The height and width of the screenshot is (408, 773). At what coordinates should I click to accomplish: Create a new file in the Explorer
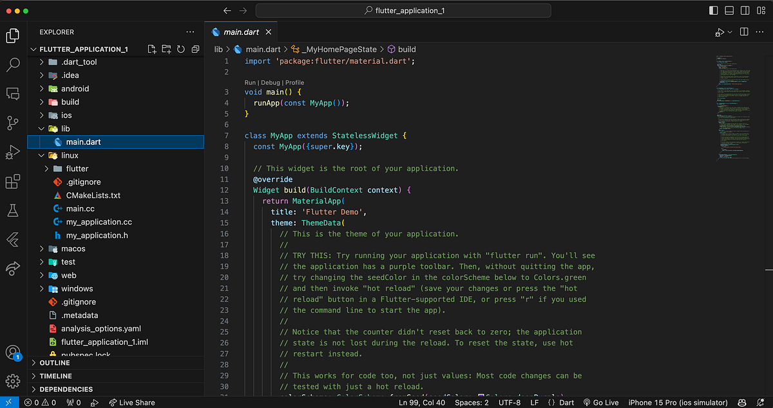click(151, 49)
